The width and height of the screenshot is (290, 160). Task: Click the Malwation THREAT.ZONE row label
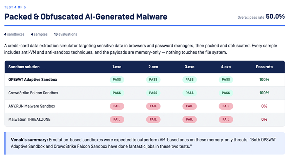(x=29, y=119)
